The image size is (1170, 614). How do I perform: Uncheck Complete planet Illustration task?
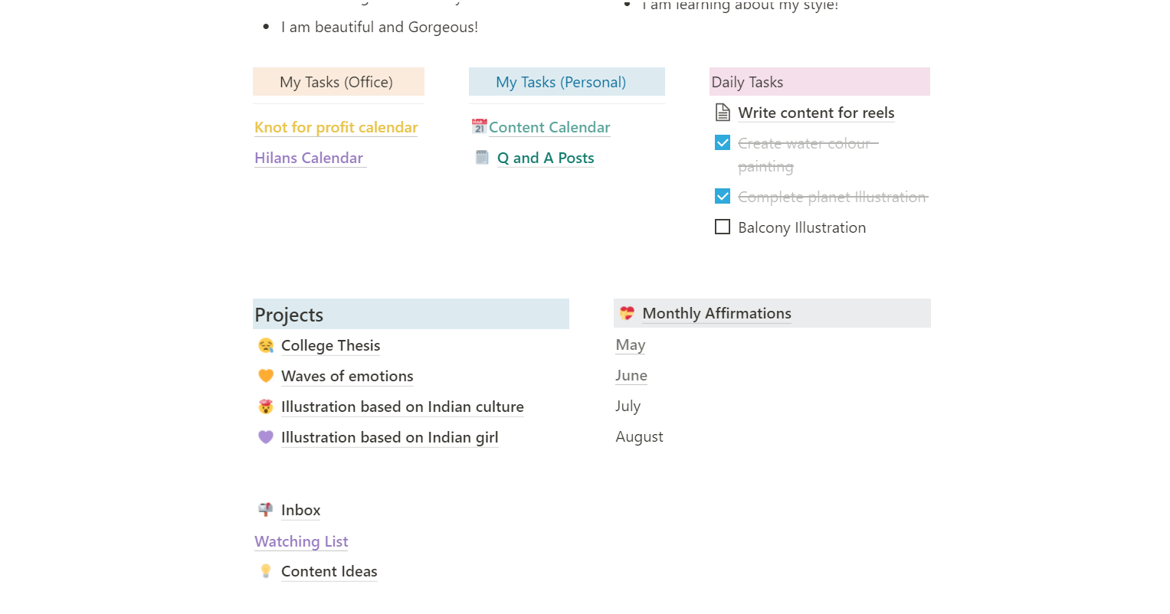(x=723, y=196)
